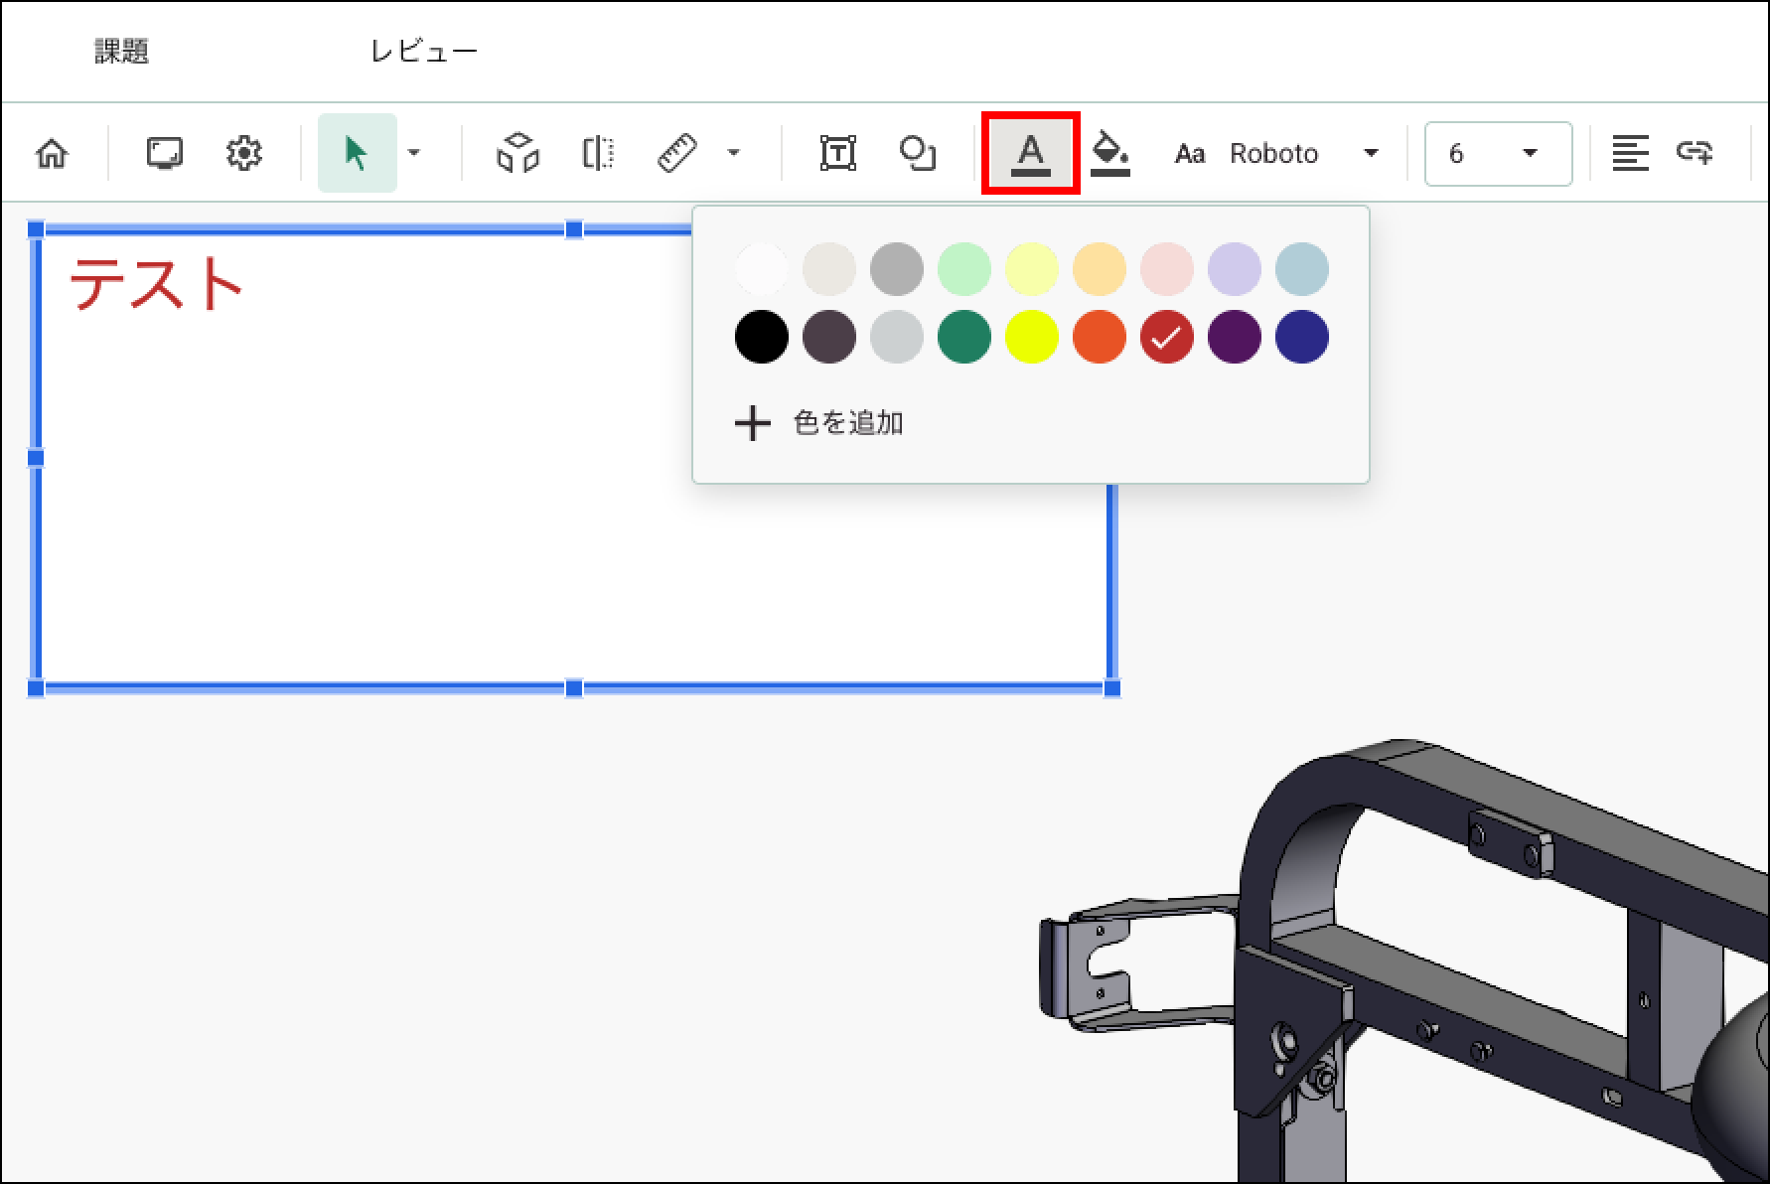Open the Roboto font dropdown
1770x1184 pixels.
click(x=1301, y=153)
